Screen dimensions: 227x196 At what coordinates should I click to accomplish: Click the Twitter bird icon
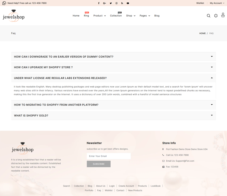(x=111, y=3)
